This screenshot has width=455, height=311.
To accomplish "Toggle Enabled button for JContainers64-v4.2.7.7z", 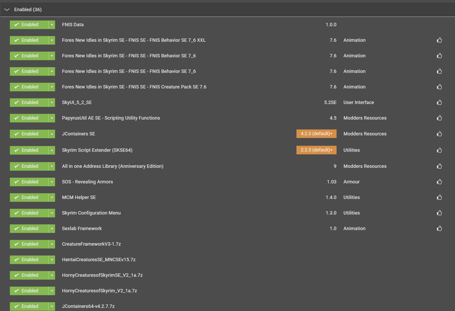I will click(29, 306).
